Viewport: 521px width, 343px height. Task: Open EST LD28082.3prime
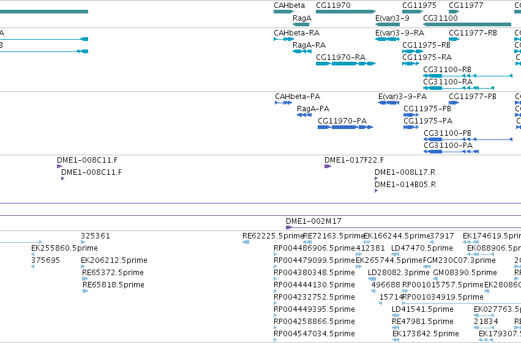pyautogui.click(x=372, y=279)
